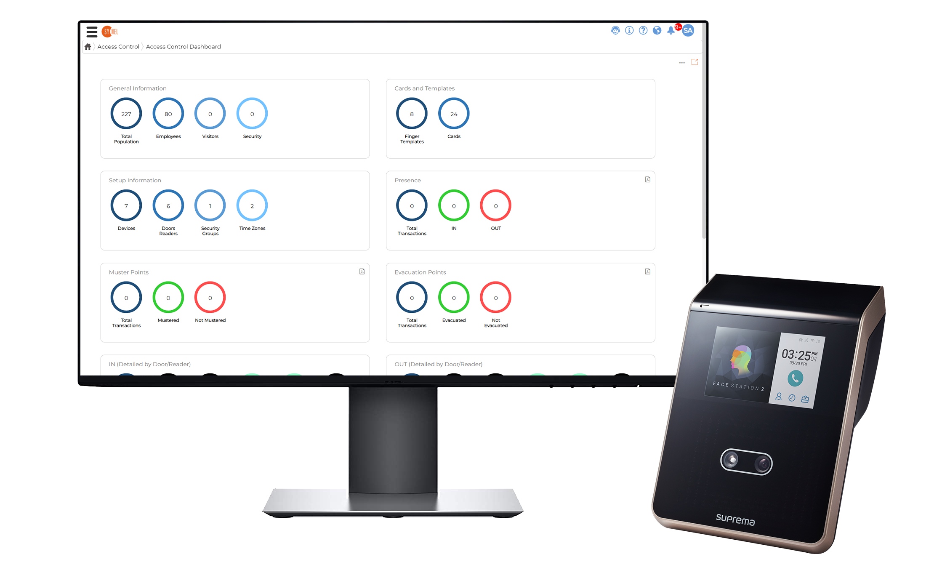This screenshot has height=570, width=950.
Task: Click the Presence panel report icon
Action: click(647, 181)
